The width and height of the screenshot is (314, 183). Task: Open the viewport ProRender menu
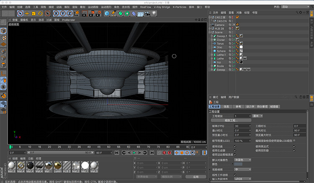pos(69,20)
